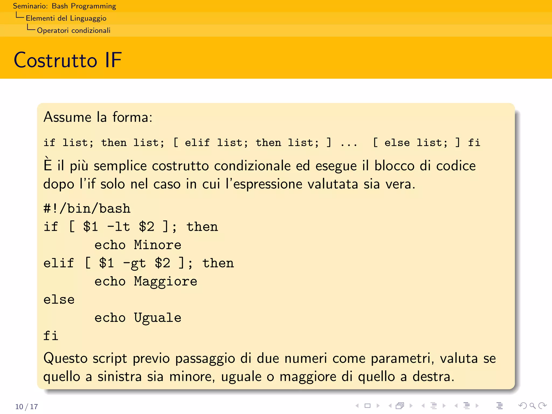The width and height of the screenshot is (552, 414).
Task: Open 'Seminario: Bash Programming' title link
Action: coord(64,6)
